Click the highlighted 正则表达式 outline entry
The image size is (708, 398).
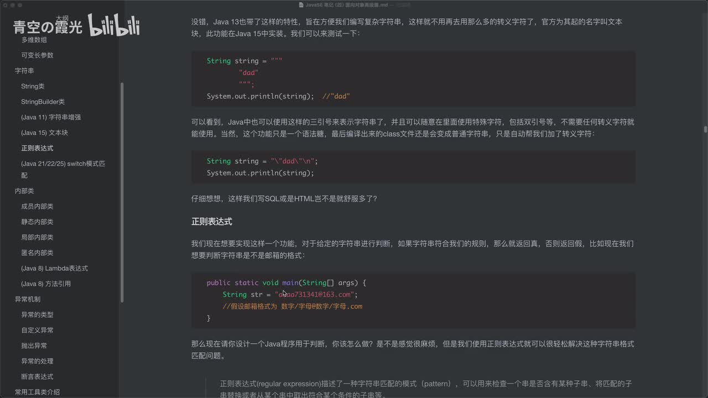(37, 148)
